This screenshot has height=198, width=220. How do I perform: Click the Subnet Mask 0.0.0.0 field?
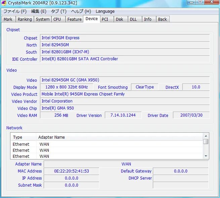pos(72,185)
